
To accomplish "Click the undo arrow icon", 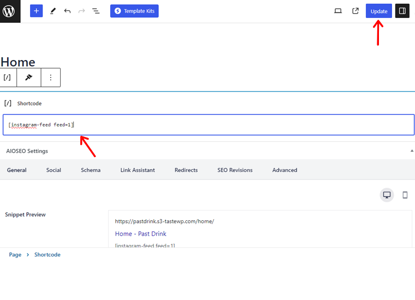I will coord(67,11).
